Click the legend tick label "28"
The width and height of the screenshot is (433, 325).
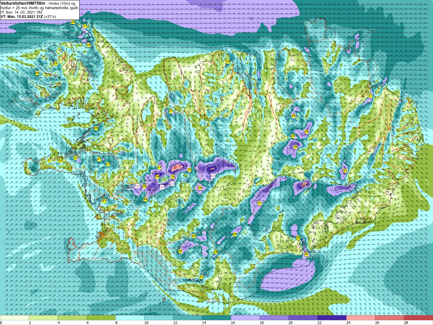point(406,323)
